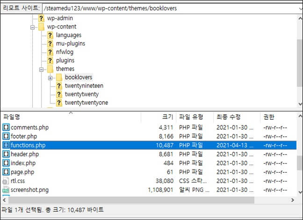Image resolution: width=303 pixels, height=220 pixels.
Task: Click the twentytwenty unknown-folder icon
Action: coord(59,94)
